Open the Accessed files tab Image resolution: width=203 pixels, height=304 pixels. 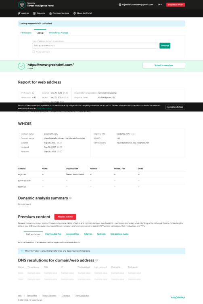tap(73, 234)
